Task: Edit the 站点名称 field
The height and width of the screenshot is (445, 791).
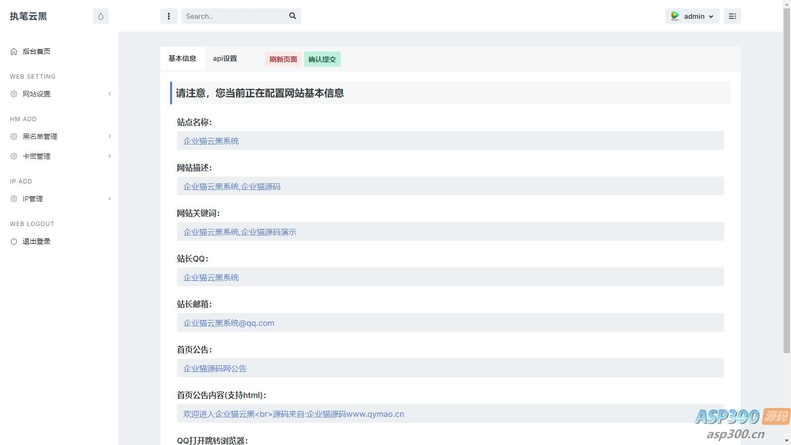Action: (450, 140)
